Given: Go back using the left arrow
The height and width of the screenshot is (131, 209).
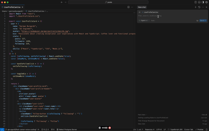Looking at the screenshot, I should tap(62, 2).
